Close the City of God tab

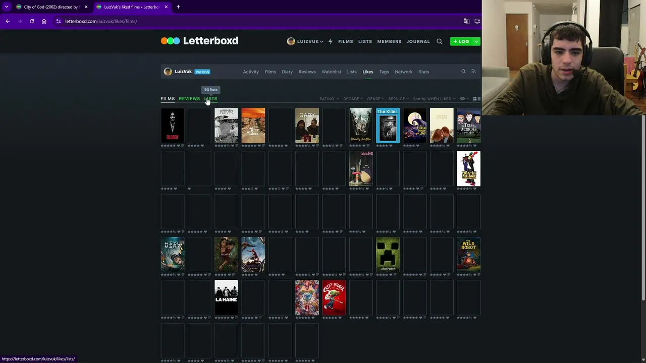tap(86, 7)
